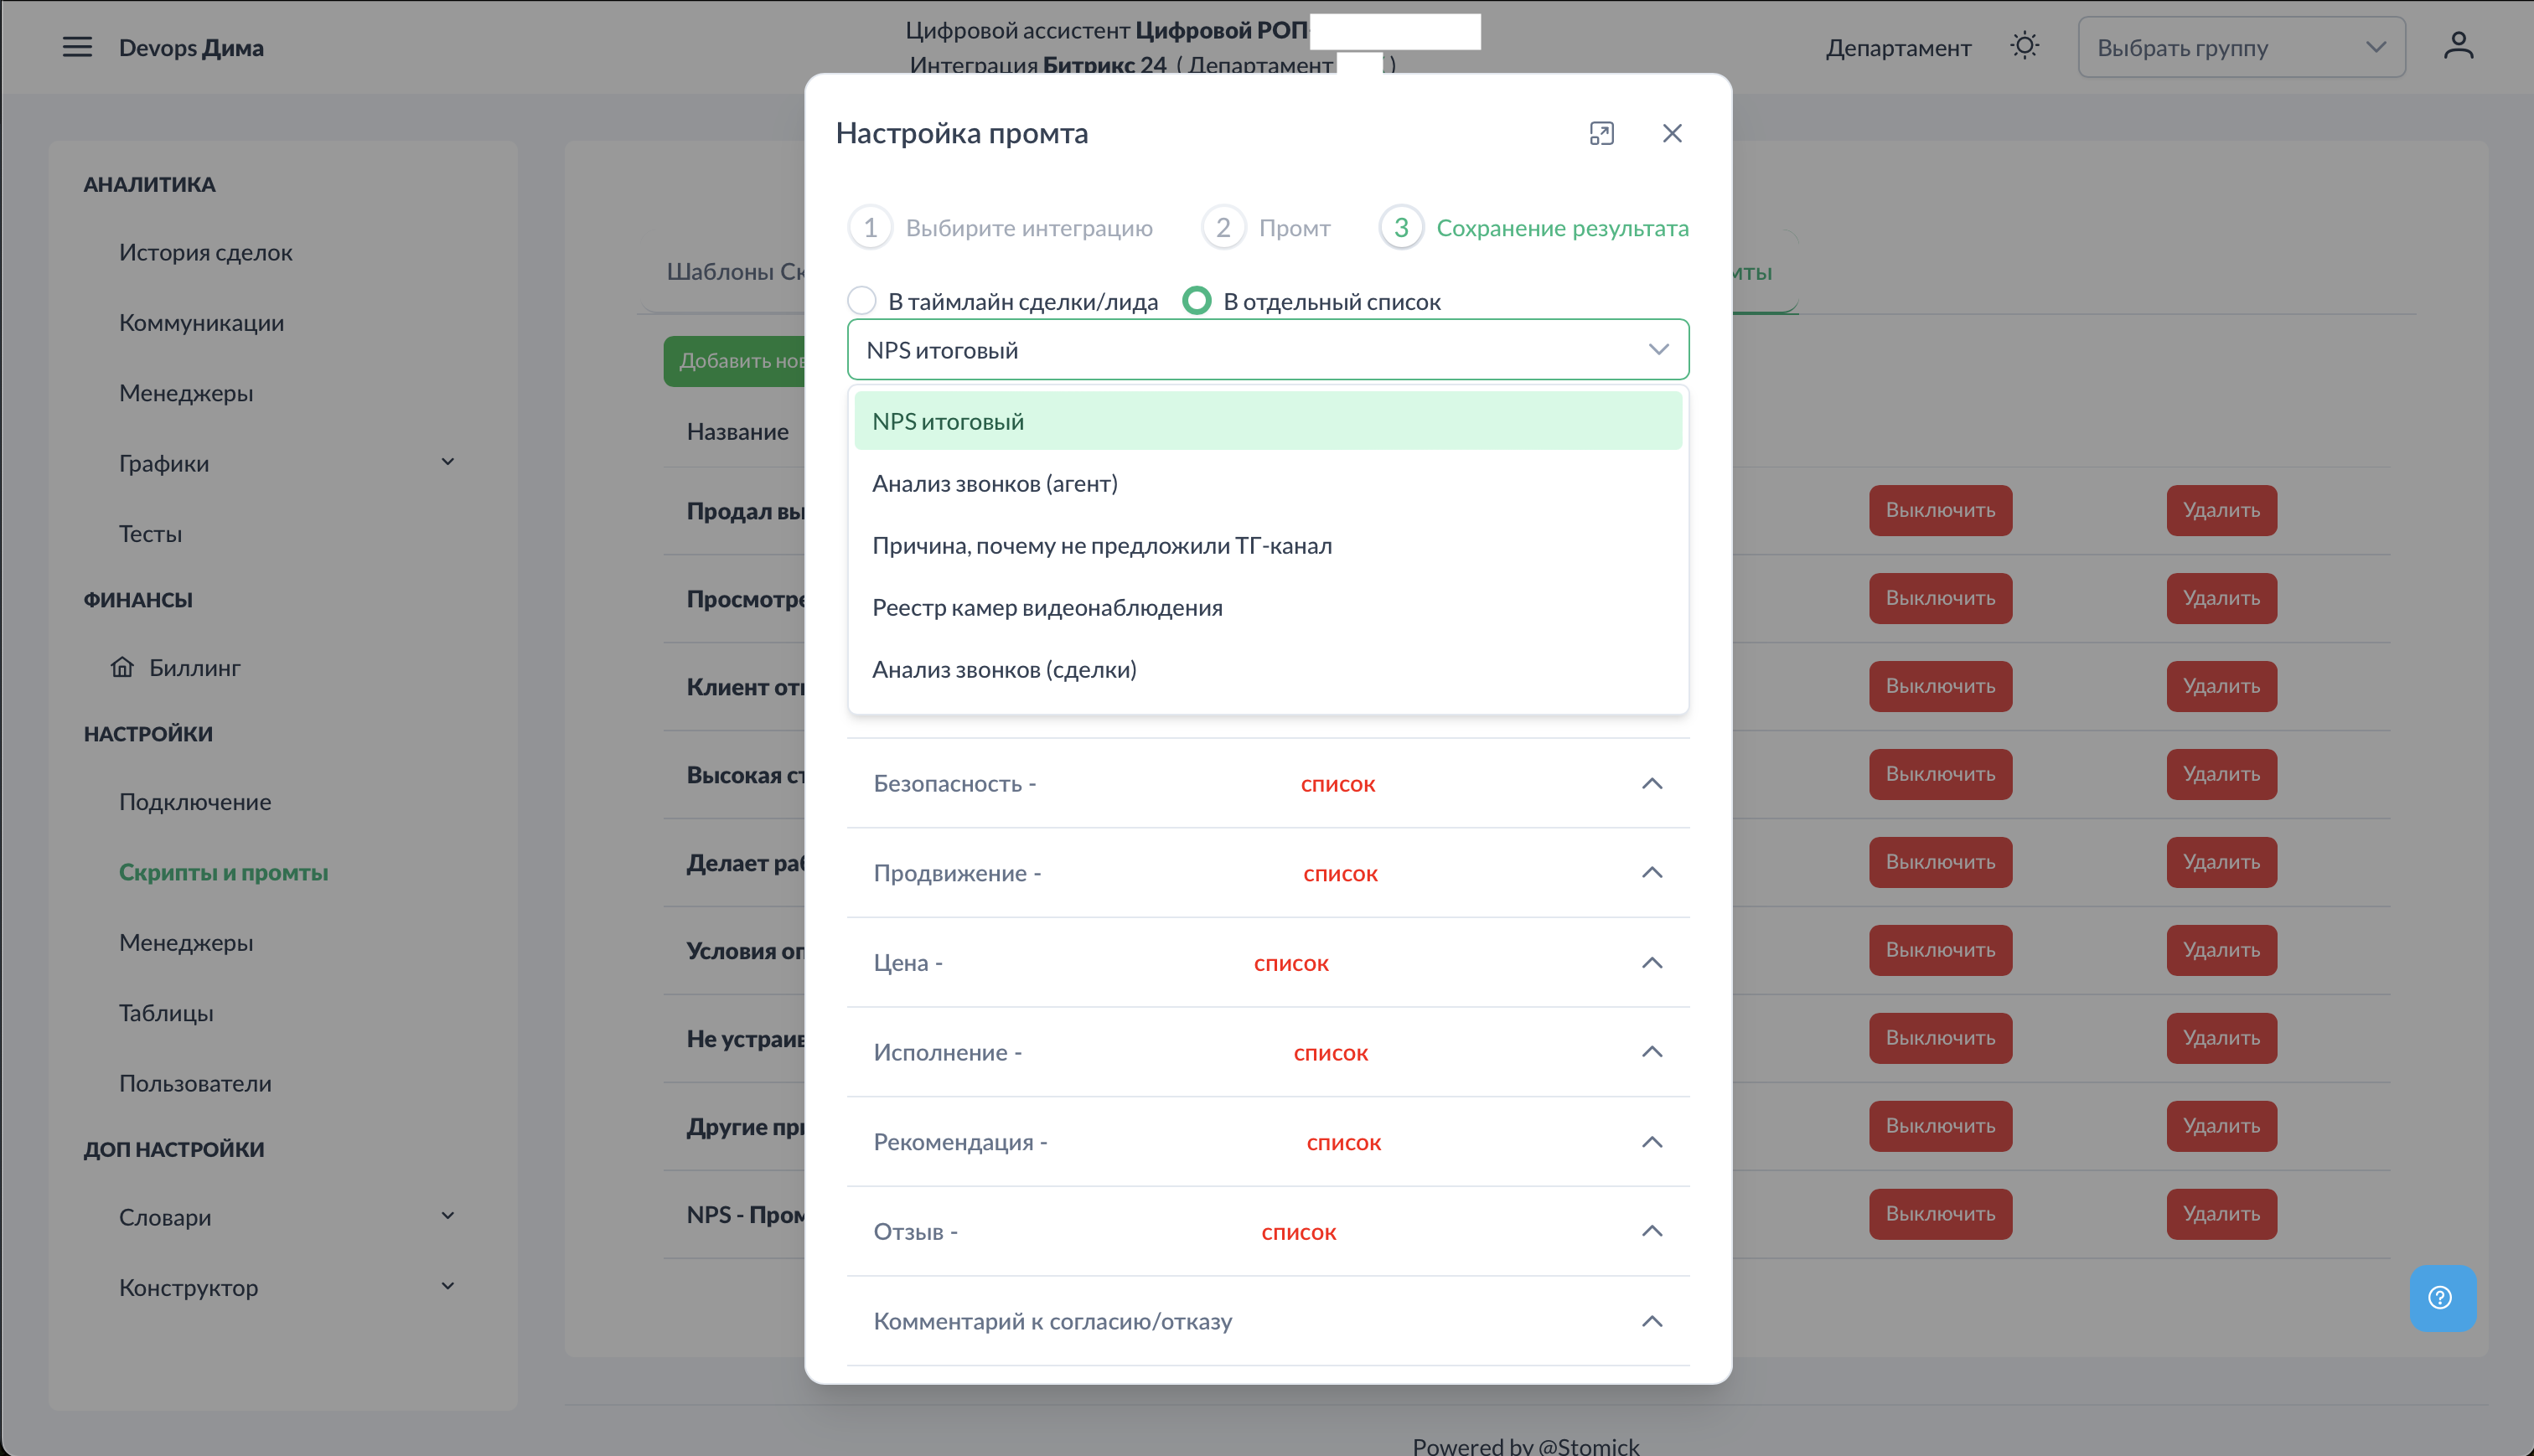This screenshot has width=2534, height=1456.
Task: Choose 'Анализ звонков (агент)' option
Action: coord(994,484)
